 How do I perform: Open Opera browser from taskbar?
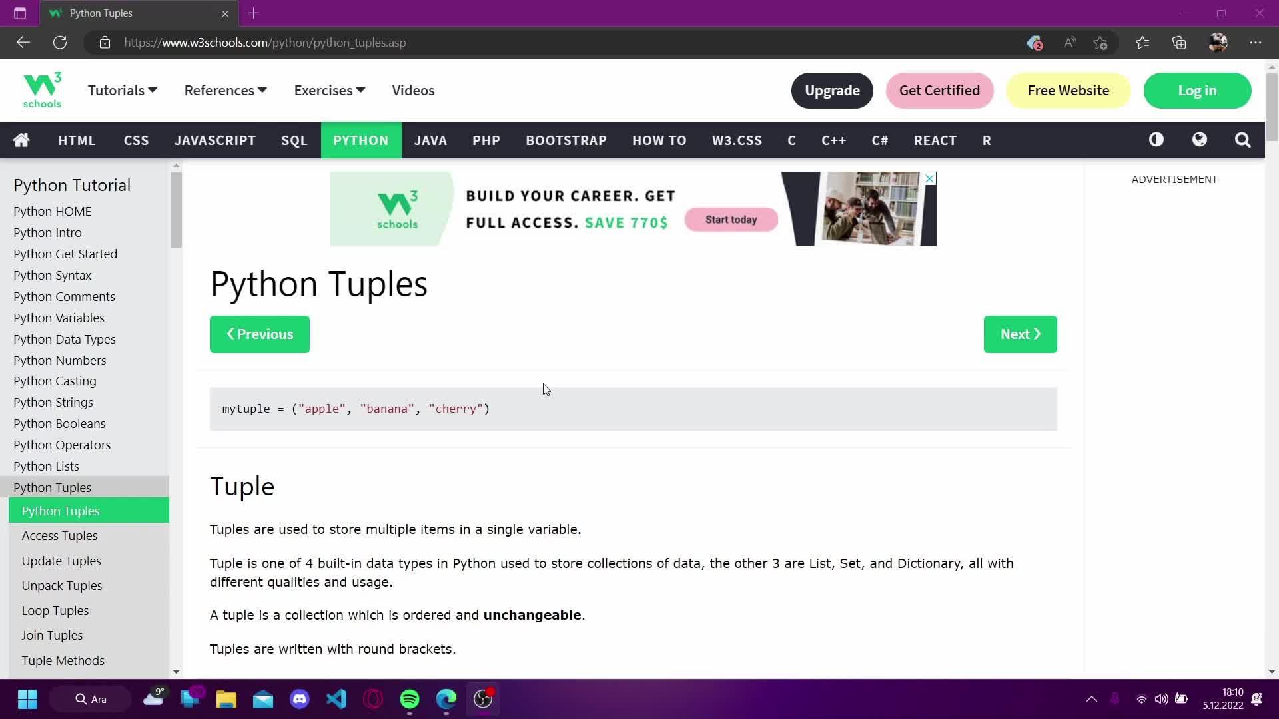(x=373, y=699)
